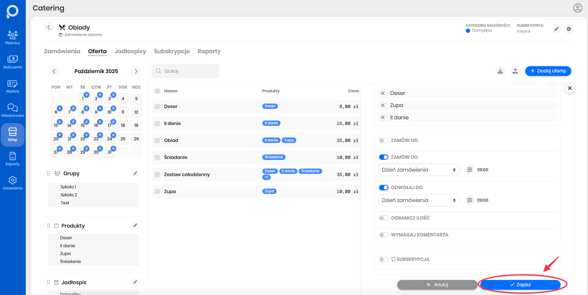Screen dimensions: 588x295
Task: Click the Dodaj ofertę button
Action: click(x=548, y=71)
